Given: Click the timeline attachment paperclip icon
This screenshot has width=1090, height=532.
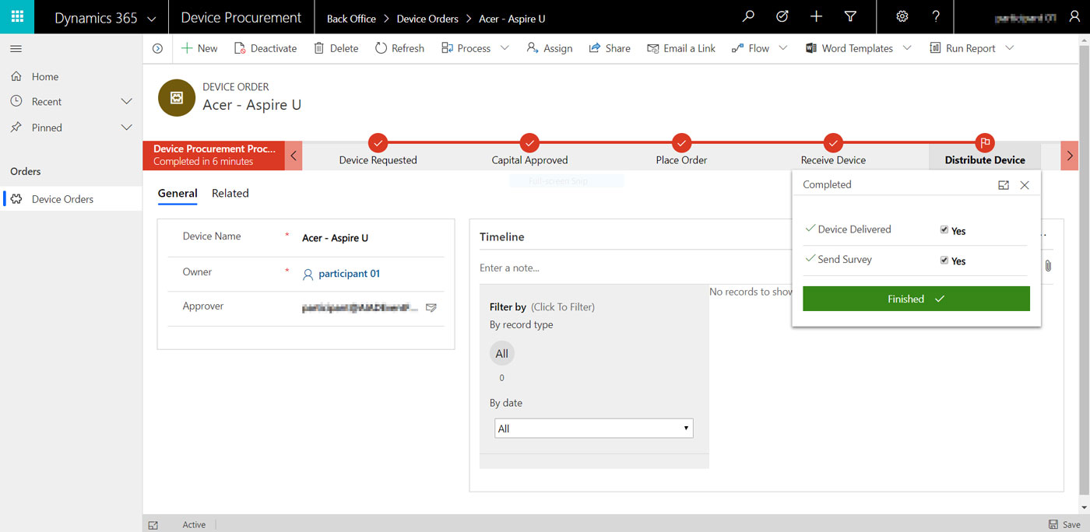Looking at the screenshot, I should click(x=1048, y=266).
